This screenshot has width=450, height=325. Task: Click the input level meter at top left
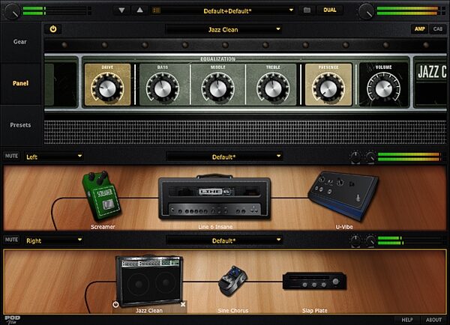tap(57, 10)
